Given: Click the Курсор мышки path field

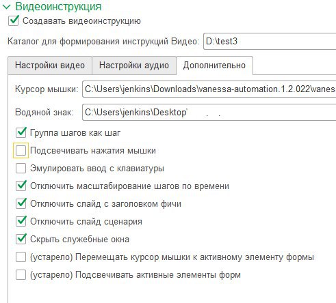Looking at the screenshot, I should [x=209, y=89].
